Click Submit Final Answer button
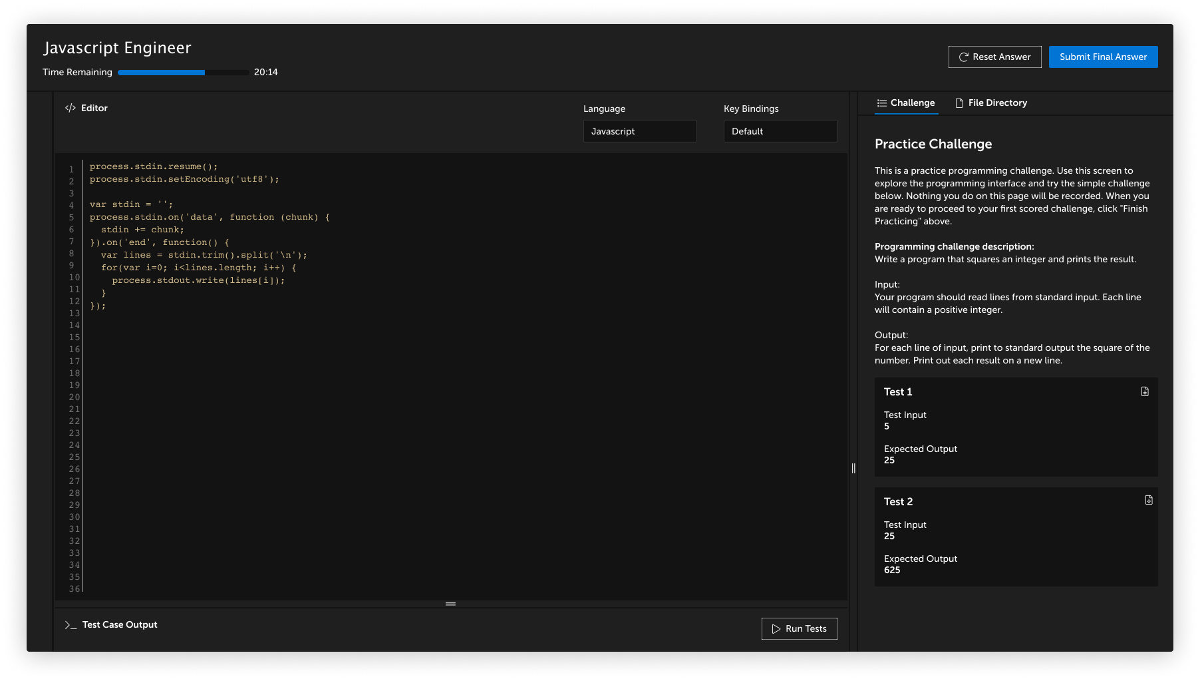This screenshot has width=1200, height=681. [1104, 57]
